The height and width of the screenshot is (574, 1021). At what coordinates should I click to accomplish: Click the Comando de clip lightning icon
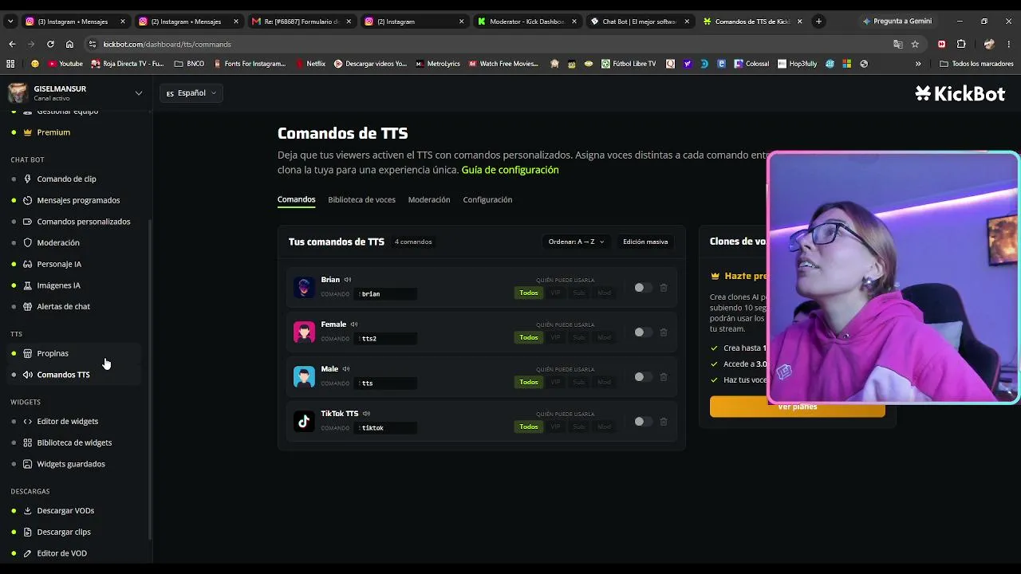28,179
